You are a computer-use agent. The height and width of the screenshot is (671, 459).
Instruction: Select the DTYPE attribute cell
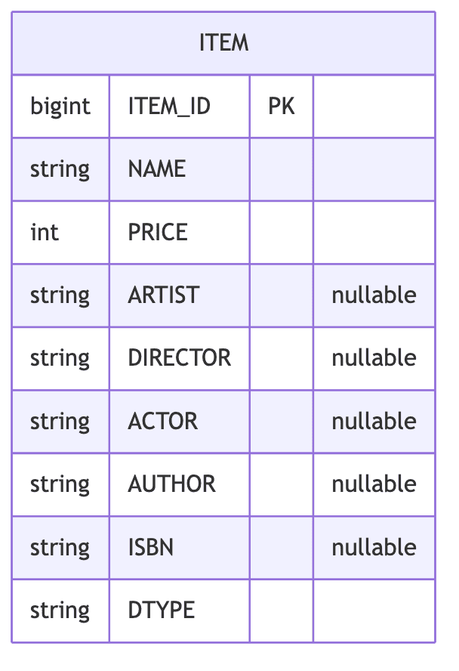tap(162, 610)
